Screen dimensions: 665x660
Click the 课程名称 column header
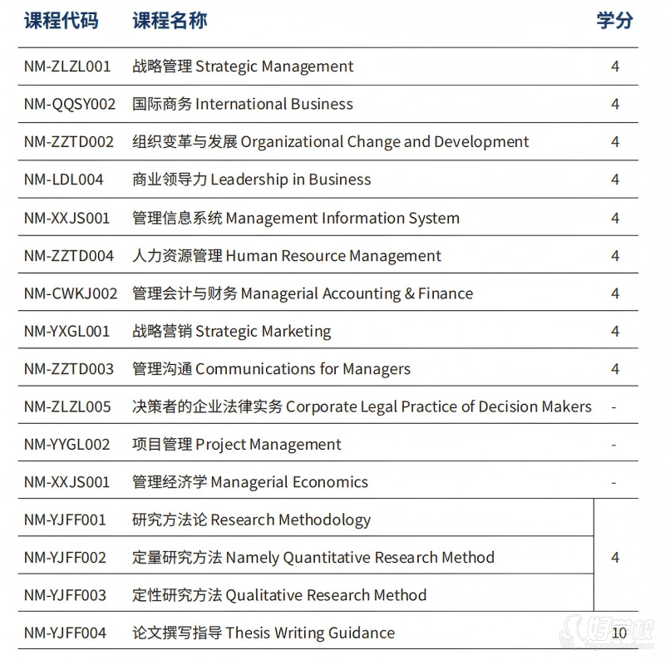(x=170, y=21)
